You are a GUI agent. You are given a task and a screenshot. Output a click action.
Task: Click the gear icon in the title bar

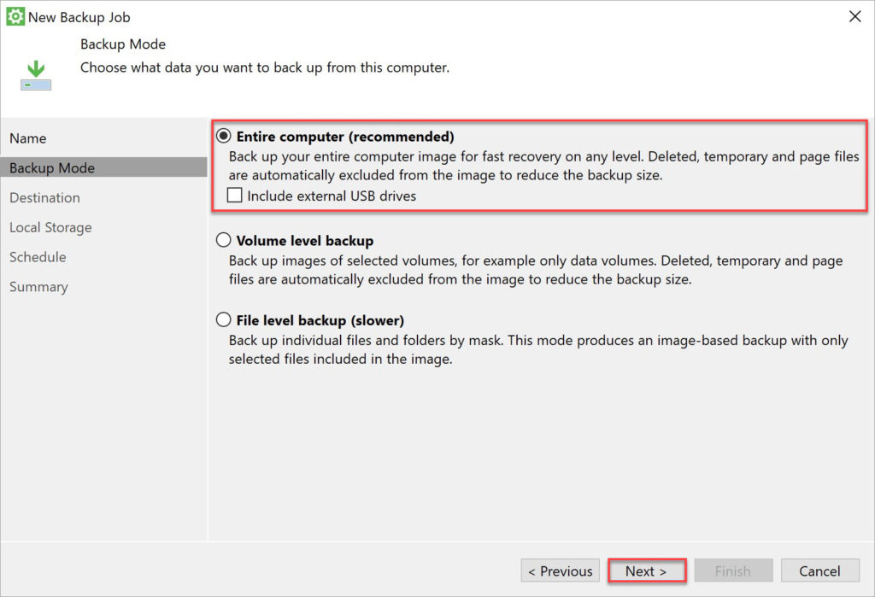tap(17, 16)
